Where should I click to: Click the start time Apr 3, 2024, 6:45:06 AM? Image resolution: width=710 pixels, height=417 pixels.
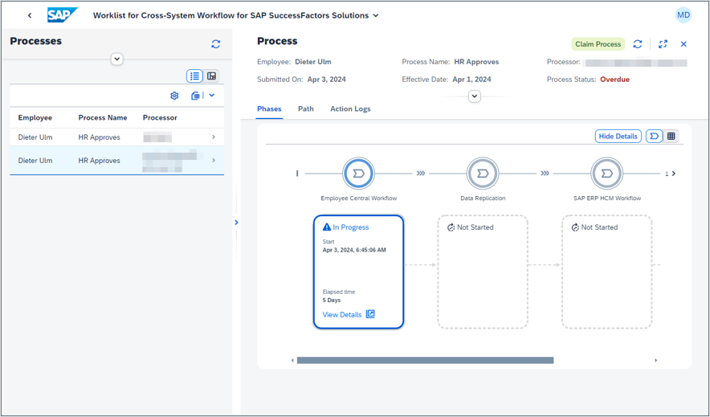(x=354, y=250)
